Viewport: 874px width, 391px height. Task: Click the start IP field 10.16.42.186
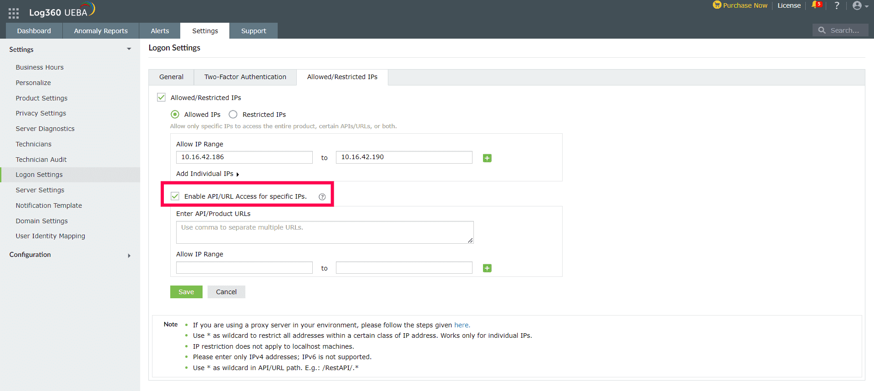click(x=244, y=157)
